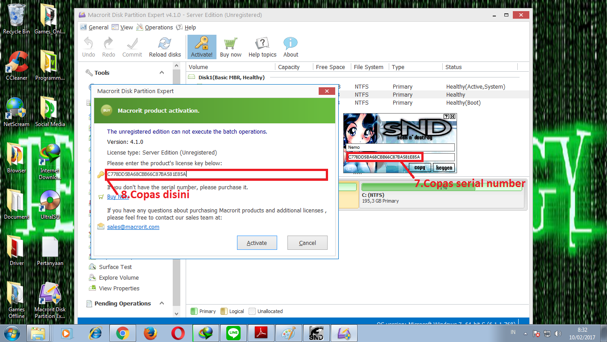Screen dimensions: 607x342
Task: Click the Google Chrome taskbar icon
Action: (123, 333)
